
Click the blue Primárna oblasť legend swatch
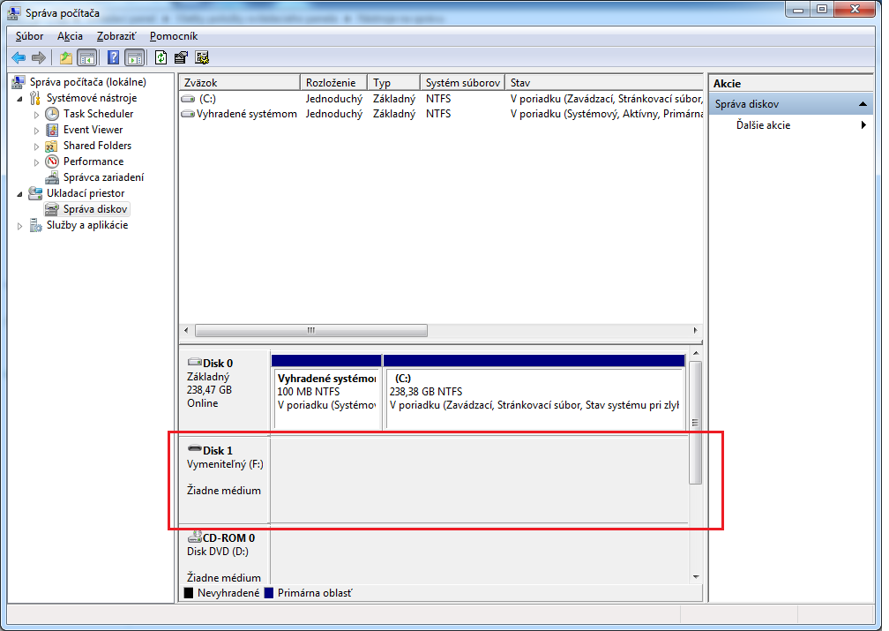point(269,593)
